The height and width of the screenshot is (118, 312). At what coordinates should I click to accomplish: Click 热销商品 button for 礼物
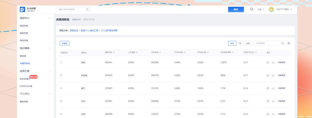pyautogui.click(x=281, y=114)
